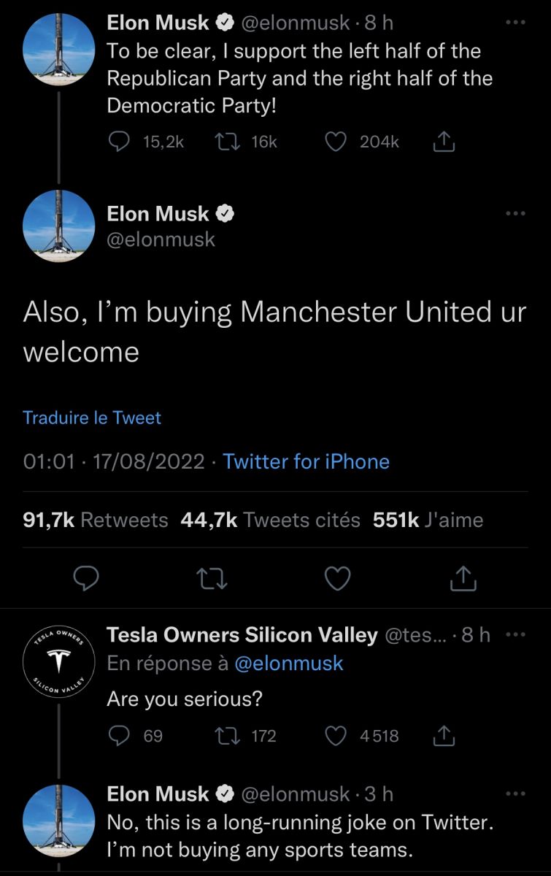The image size is (551, 876).
Task: Reply to the Manchester United tweet
Action: coord(87,578)
